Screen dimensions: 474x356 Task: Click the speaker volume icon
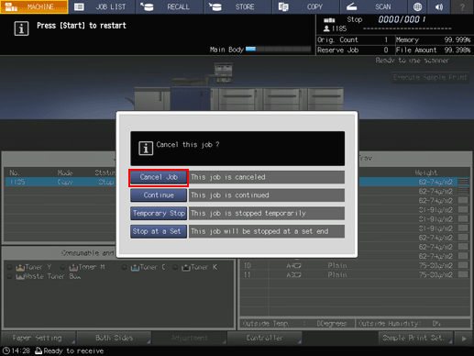pos(439,6)
